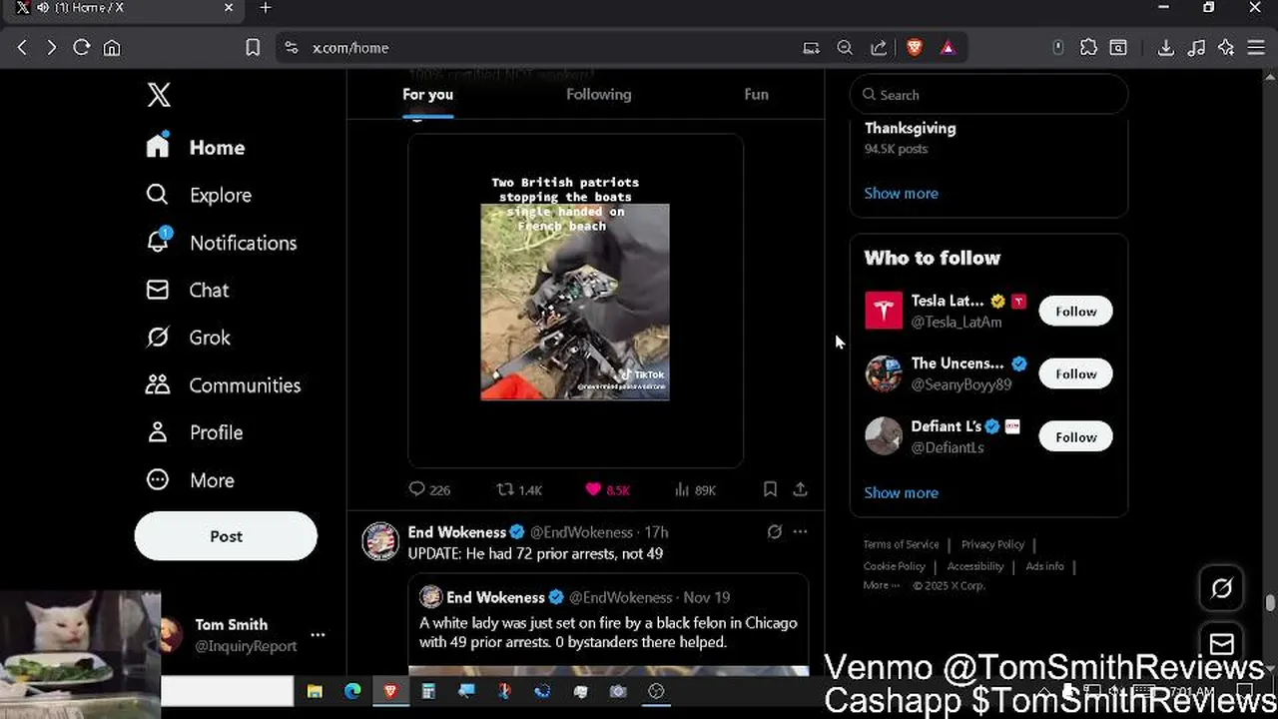Open the More menu in sidebar
Viewport: 1278px width, 719px height.
[x=191, y=480]
